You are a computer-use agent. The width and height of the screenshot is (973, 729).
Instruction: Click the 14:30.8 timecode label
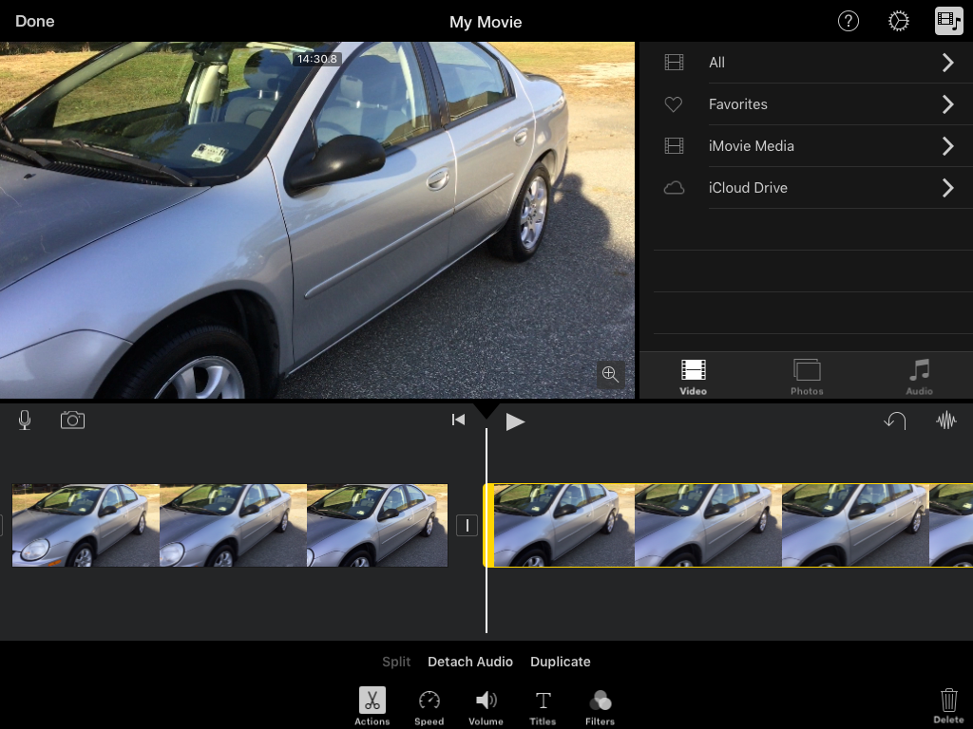pos(317,59)
